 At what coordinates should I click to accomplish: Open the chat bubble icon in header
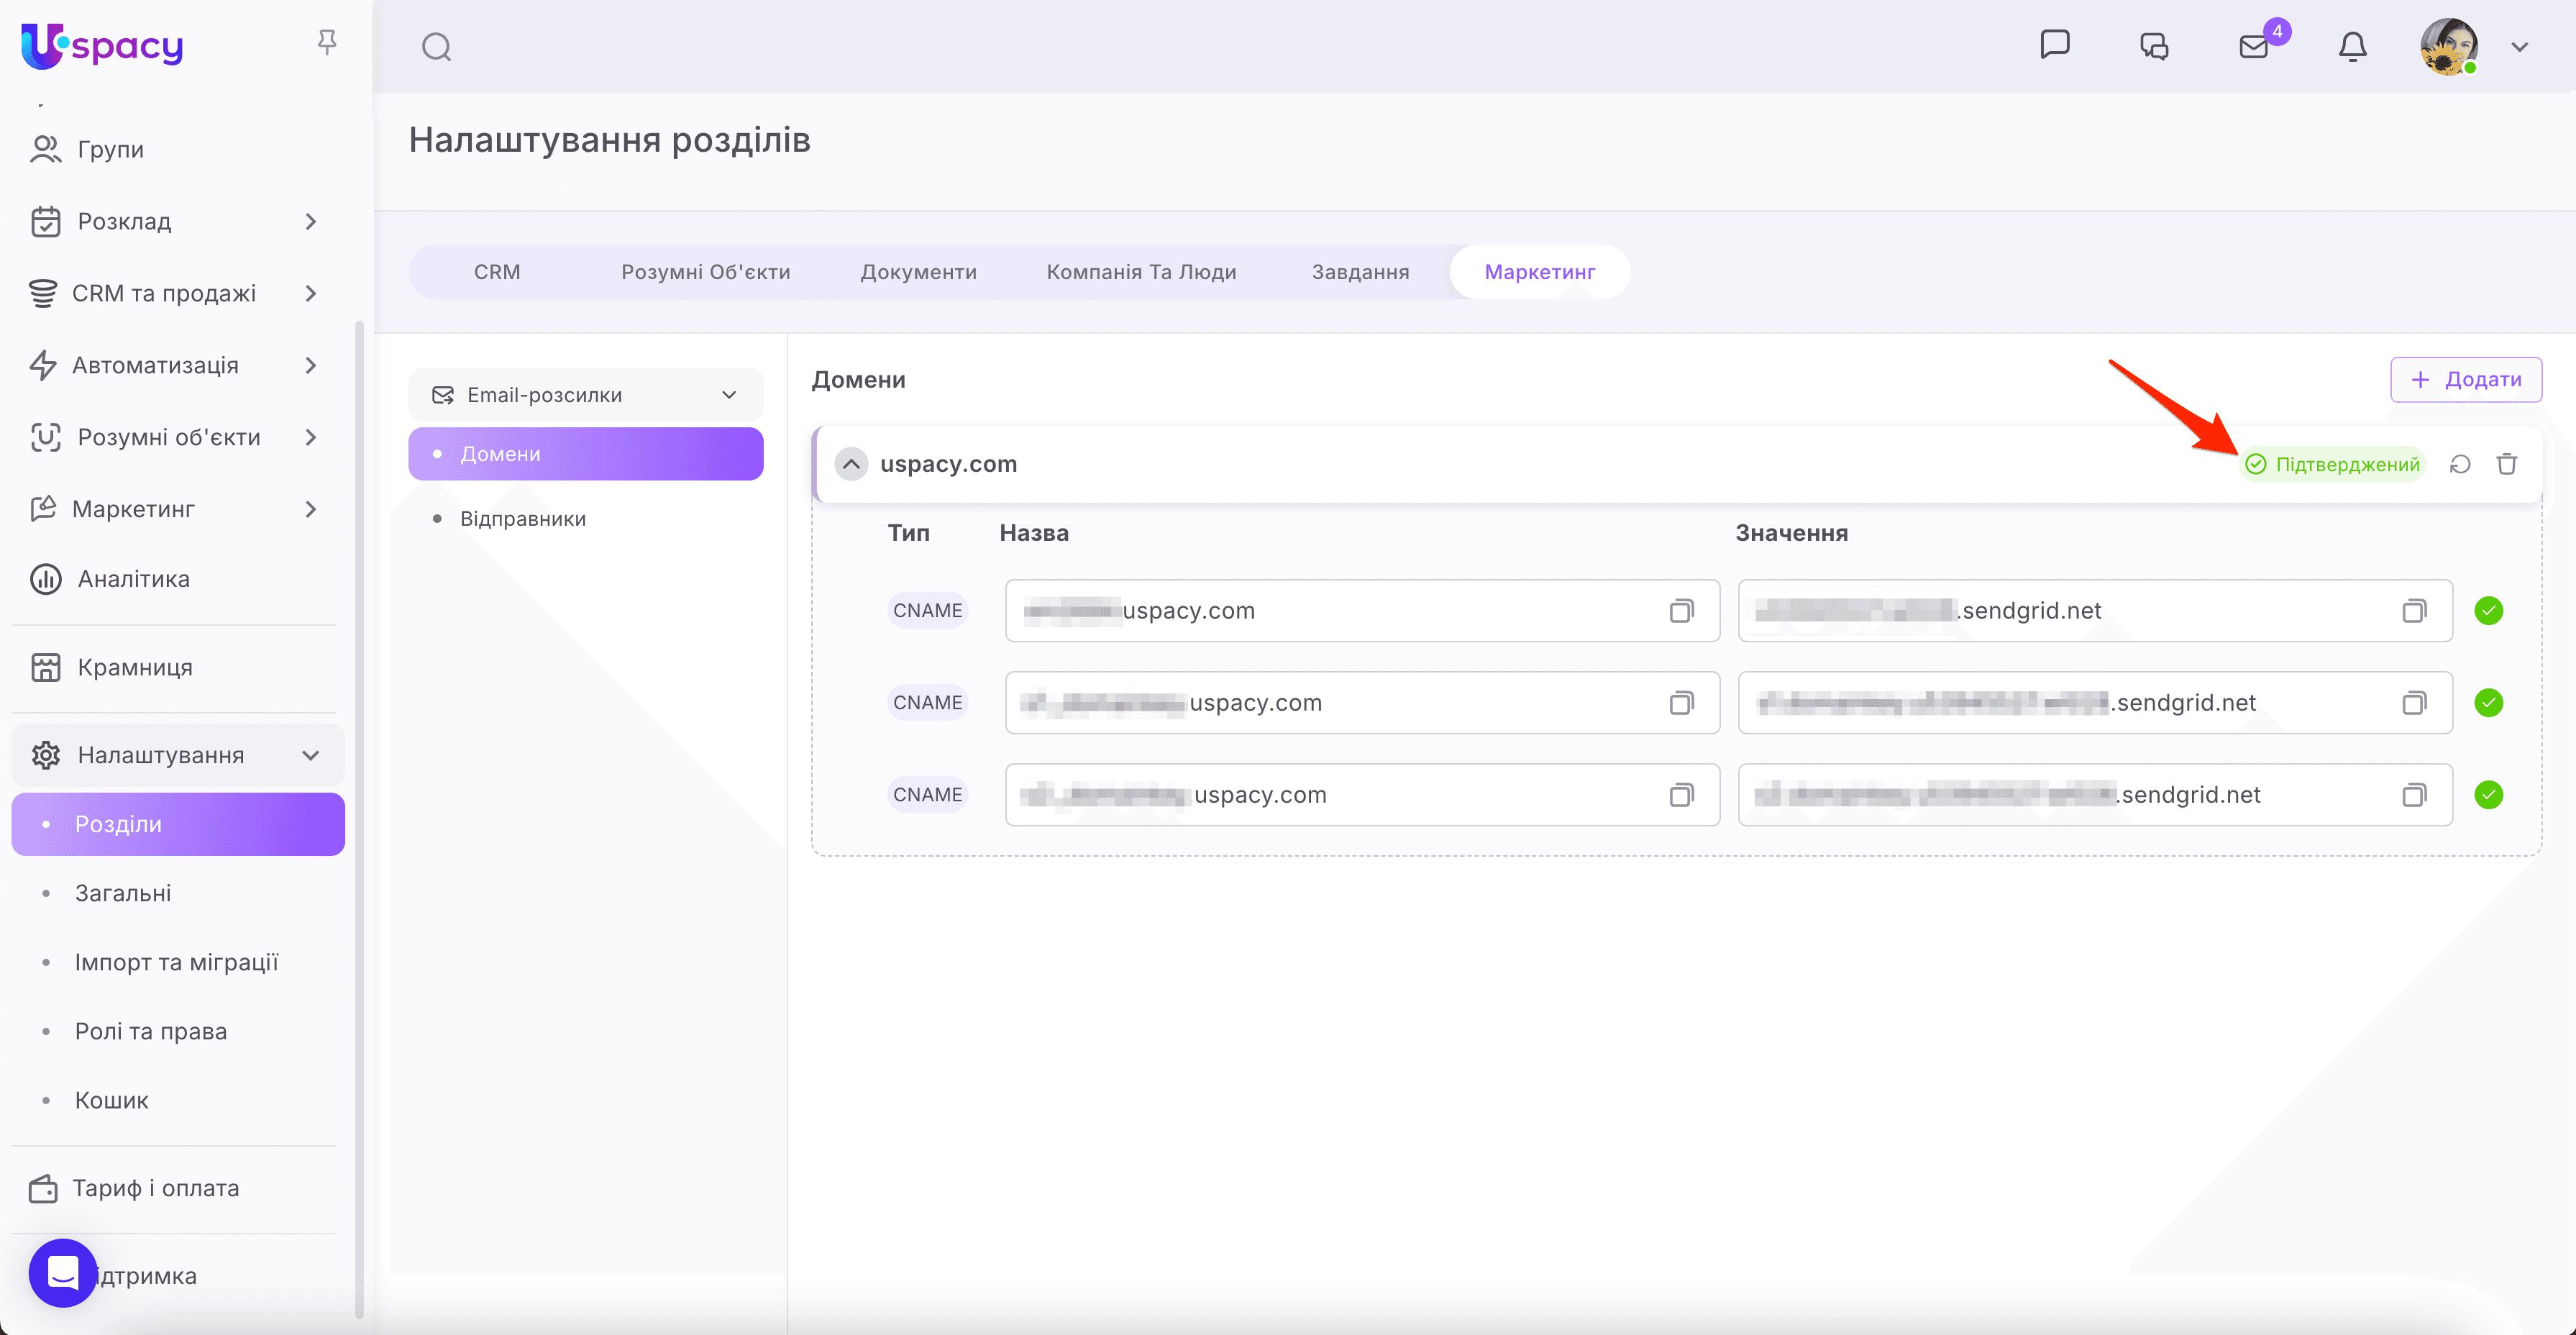click(x=2054, y=45)
